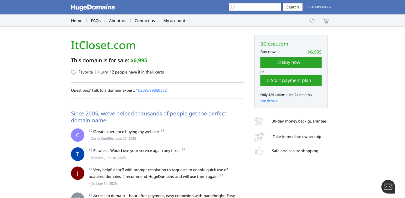Toggle the Favorite heart for ItCloset.com
The width and height of the screenshot is (405, 198).
(x=73, y=72)
